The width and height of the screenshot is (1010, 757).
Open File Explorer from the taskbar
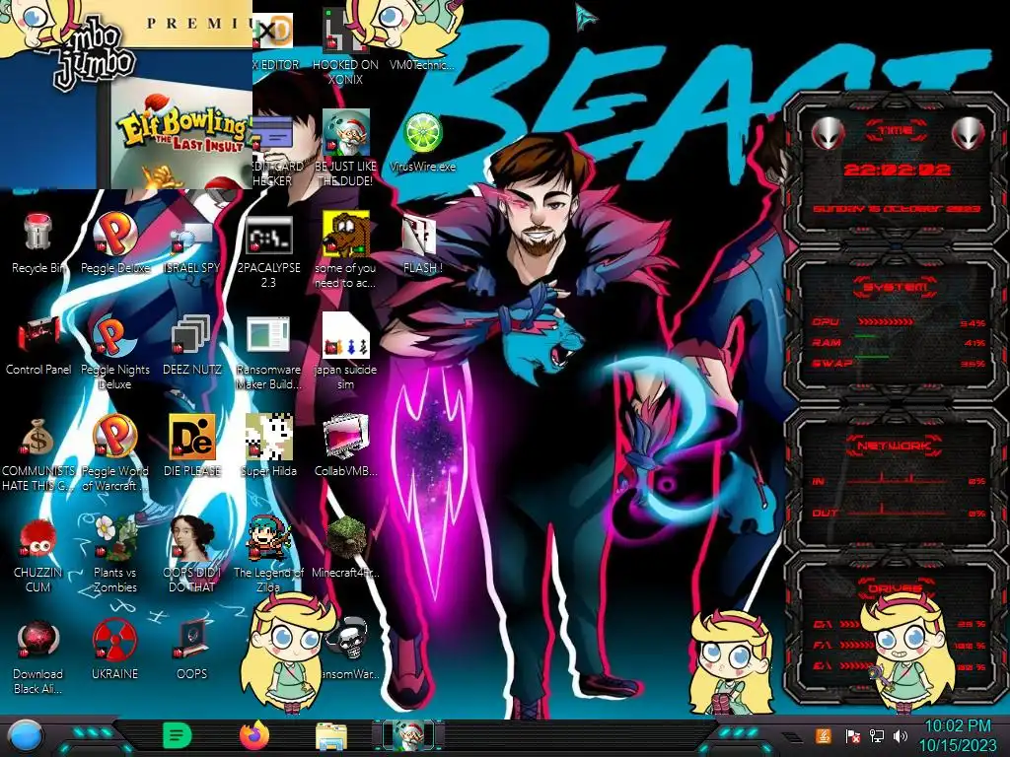(x=331, y=736)
